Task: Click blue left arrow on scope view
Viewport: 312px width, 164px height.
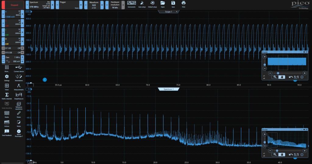Action: point(45,80)
